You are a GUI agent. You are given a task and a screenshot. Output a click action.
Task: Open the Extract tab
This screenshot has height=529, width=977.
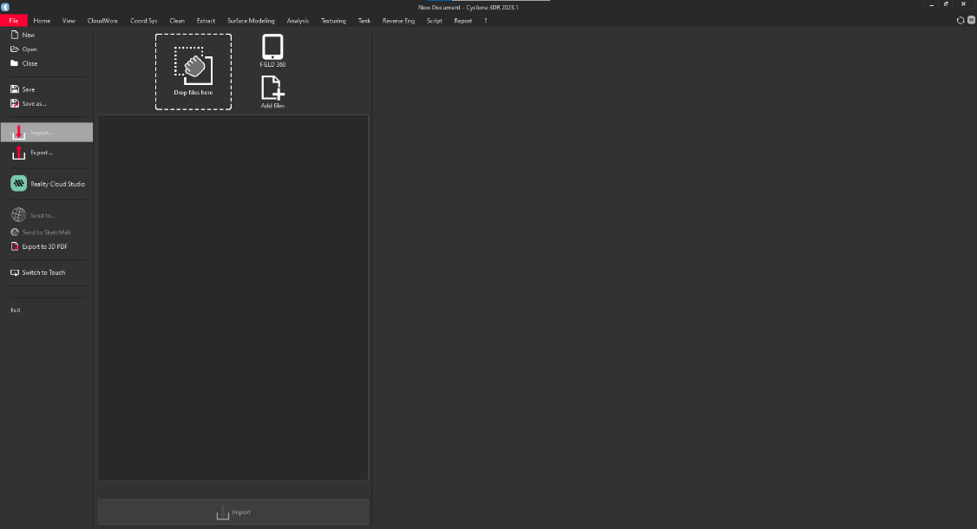pyautogui.click(x=206, y=21)
